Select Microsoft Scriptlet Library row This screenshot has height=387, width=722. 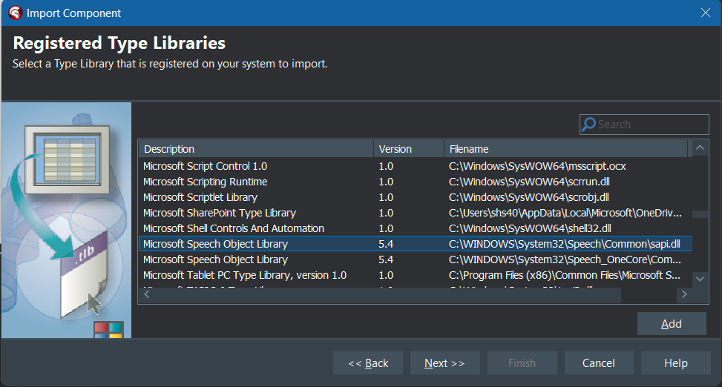(x=416, y=197)
